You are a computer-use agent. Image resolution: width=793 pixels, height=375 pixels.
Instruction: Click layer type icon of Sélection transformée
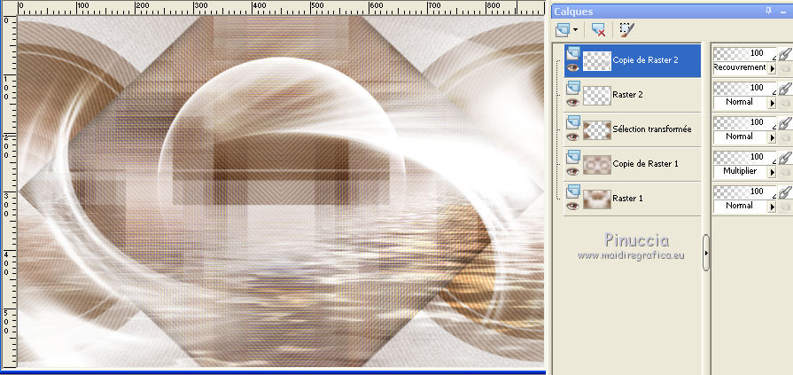coord(572,121)
